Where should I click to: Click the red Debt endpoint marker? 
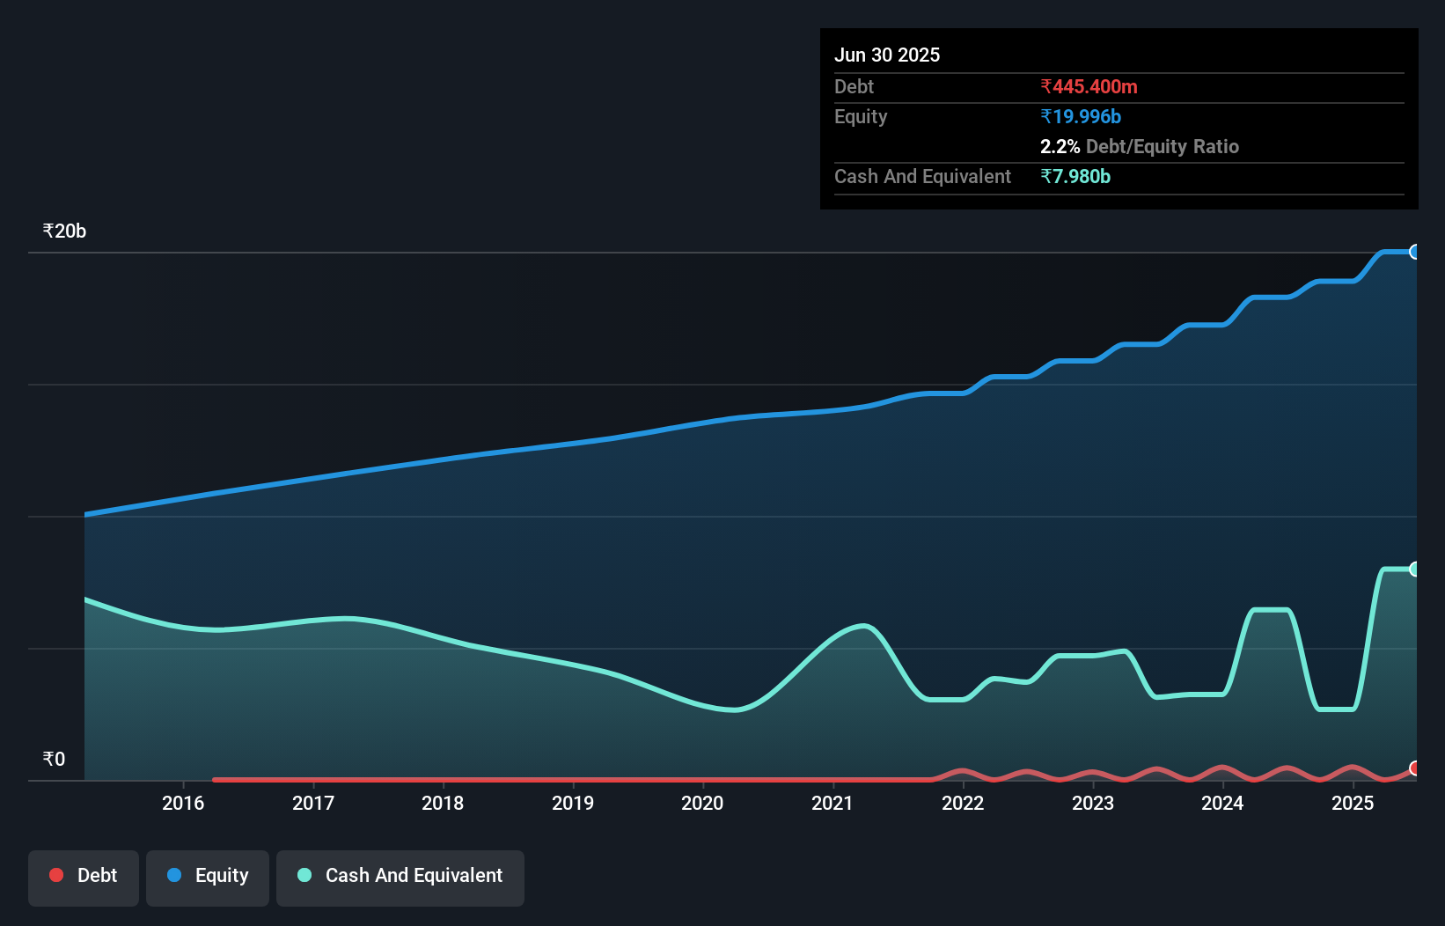pyautogui.click(x=1415, y=768)
